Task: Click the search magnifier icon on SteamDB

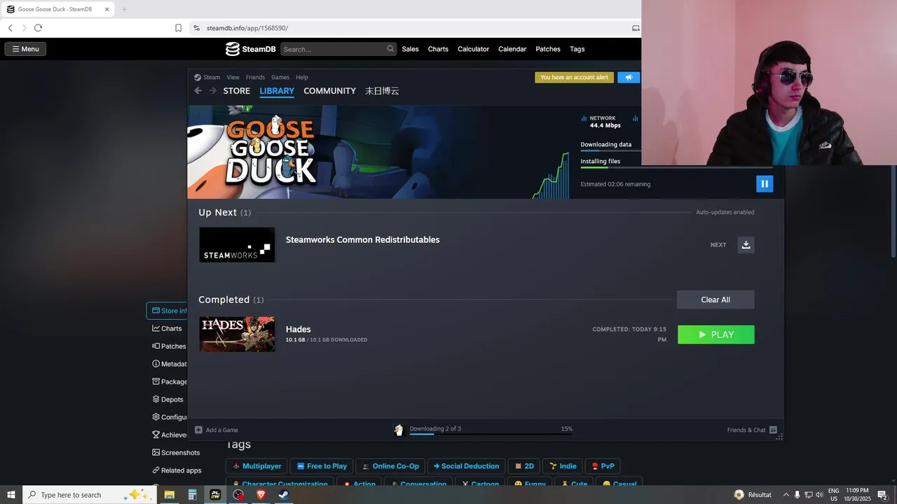Action: point(390,49)
